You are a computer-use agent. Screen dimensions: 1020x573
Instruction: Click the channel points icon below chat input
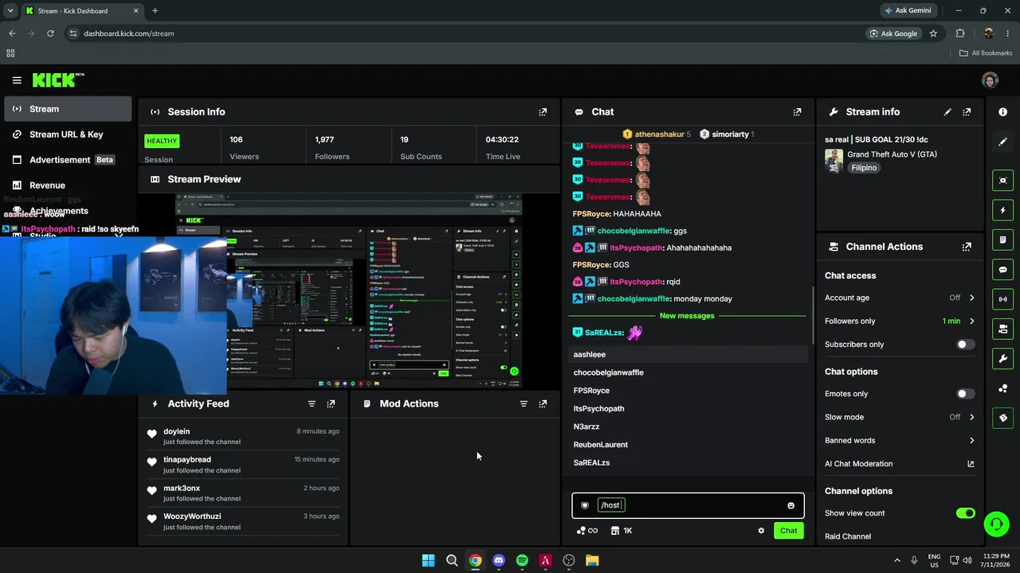[x=587, y=531]
